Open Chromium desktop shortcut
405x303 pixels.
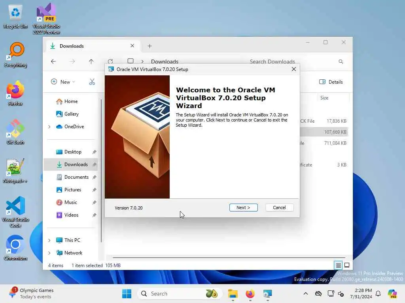(x=15, y=248)
